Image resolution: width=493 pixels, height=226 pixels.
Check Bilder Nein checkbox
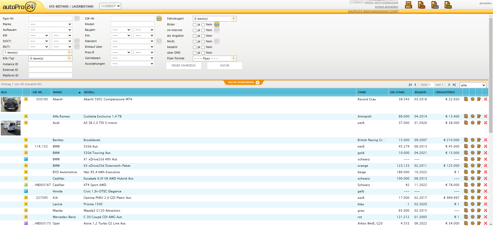pyautogui.click(x=203, y=25)
